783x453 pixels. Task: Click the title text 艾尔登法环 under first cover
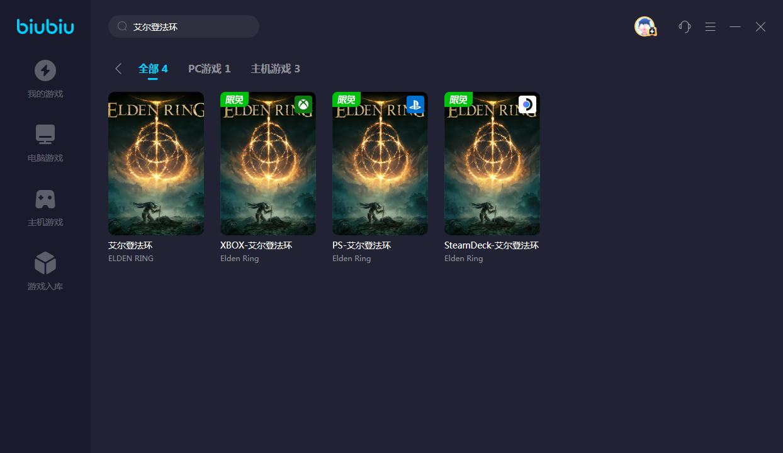tap(130, 245)
